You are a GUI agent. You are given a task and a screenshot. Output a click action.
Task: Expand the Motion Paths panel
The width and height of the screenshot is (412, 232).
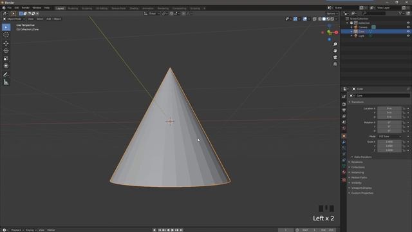click(359, 178)
